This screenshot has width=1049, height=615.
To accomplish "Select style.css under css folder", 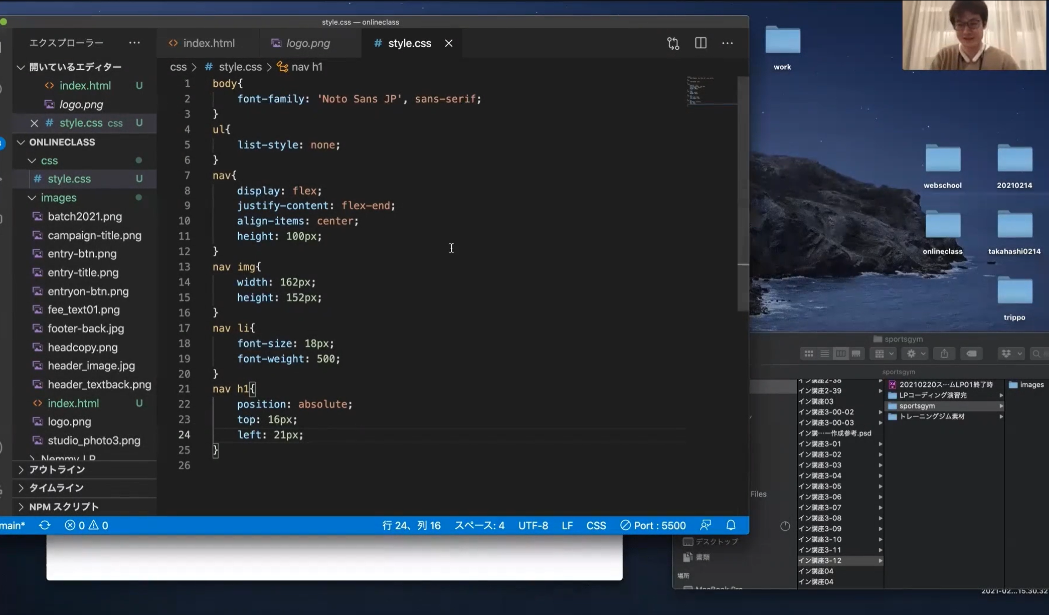I will click(x=69, y=179).
